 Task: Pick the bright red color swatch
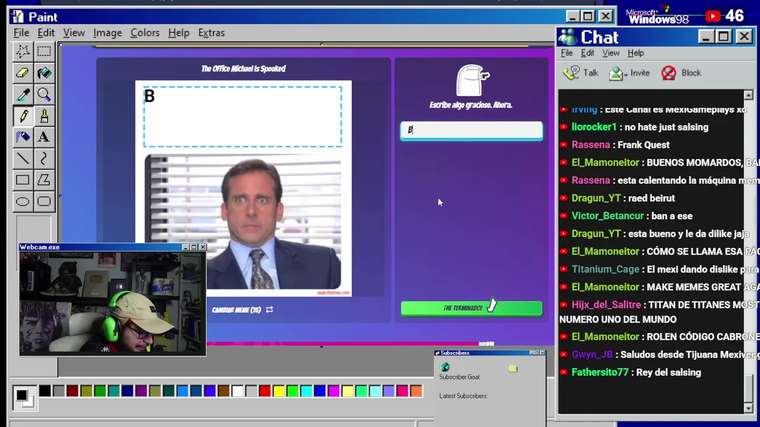tap(265, 391)
